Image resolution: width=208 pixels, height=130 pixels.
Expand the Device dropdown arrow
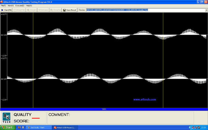coord(206,10)
